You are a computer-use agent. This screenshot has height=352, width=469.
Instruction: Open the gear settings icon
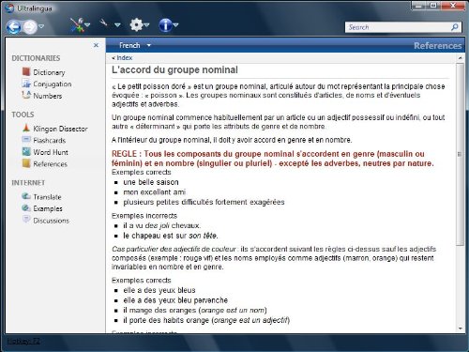point(136,24)
